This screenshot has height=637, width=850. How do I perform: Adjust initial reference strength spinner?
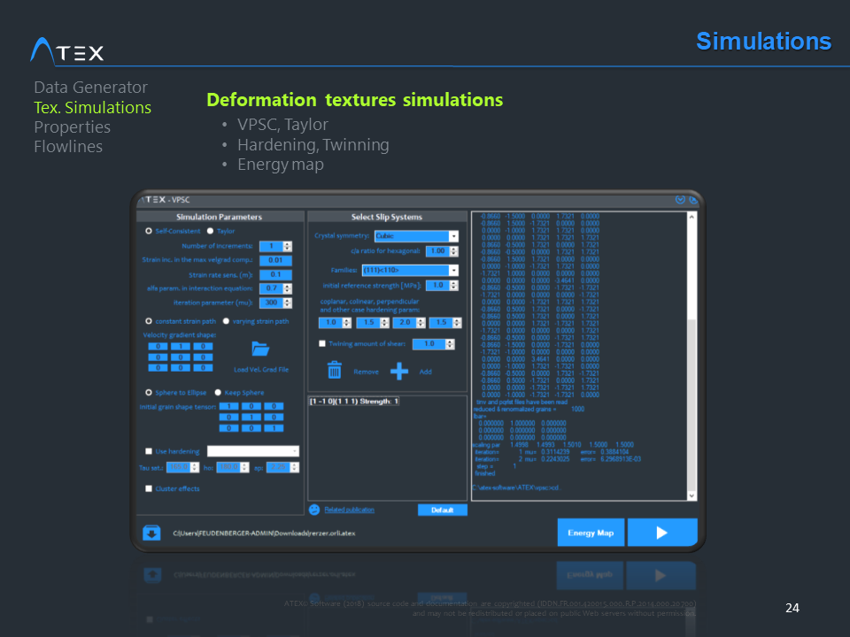(x=454, y=286)
